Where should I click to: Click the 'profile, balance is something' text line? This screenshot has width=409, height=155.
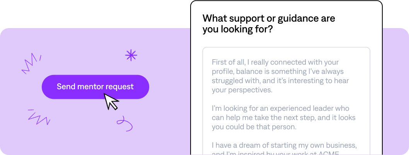[278, 72]
